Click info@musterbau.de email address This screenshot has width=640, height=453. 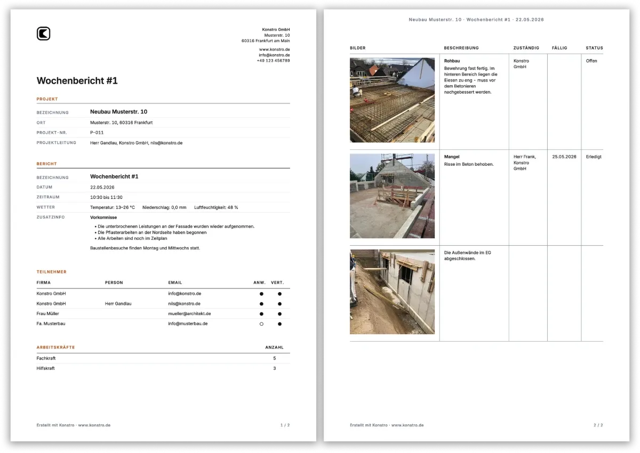click(188, 323)
